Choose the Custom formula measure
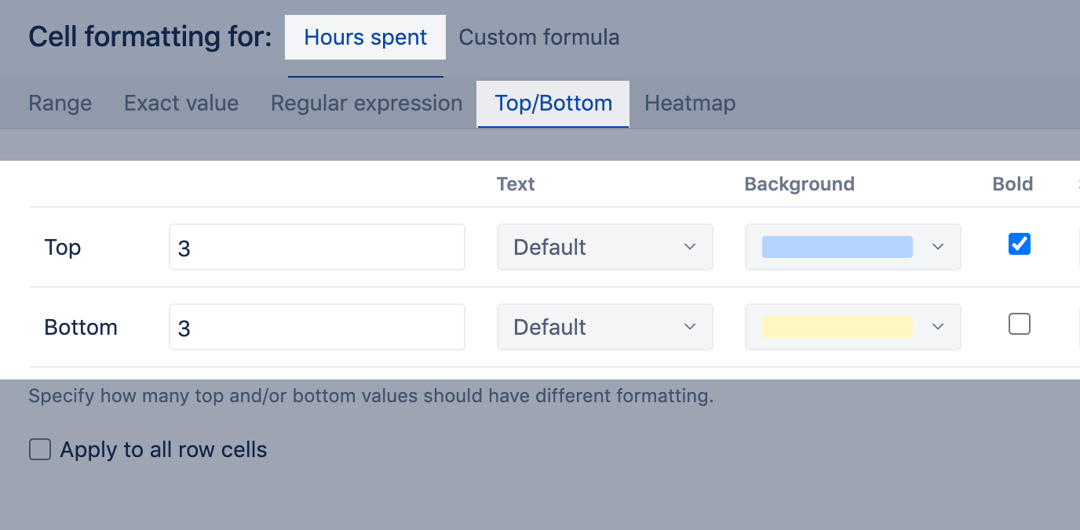This screenshot has height=530, width=1080. tap(539, 38)
